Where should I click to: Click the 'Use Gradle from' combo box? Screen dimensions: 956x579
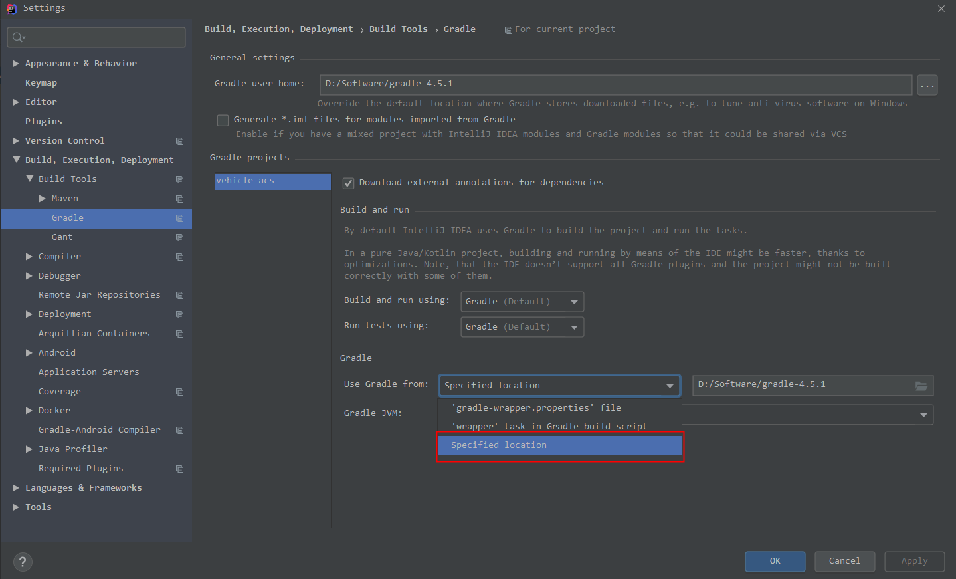(x=559, y=386)
